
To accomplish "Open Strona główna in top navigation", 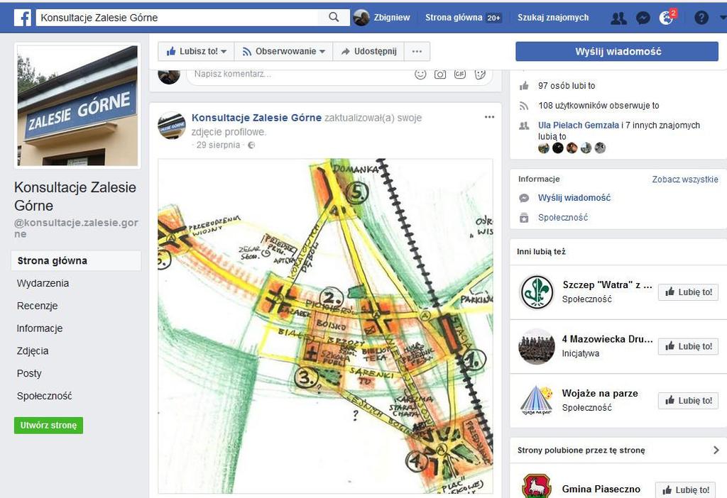I will coord(454,18).
